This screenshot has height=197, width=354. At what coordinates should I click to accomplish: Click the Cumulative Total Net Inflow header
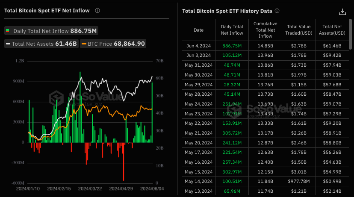[265, 30]
